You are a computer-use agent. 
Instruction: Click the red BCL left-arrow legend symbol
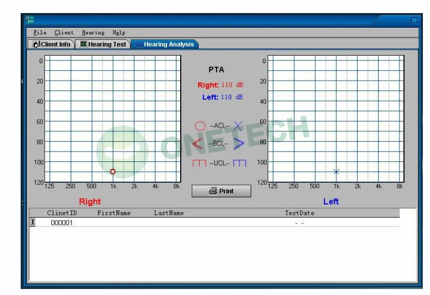(x=198, y=143)
